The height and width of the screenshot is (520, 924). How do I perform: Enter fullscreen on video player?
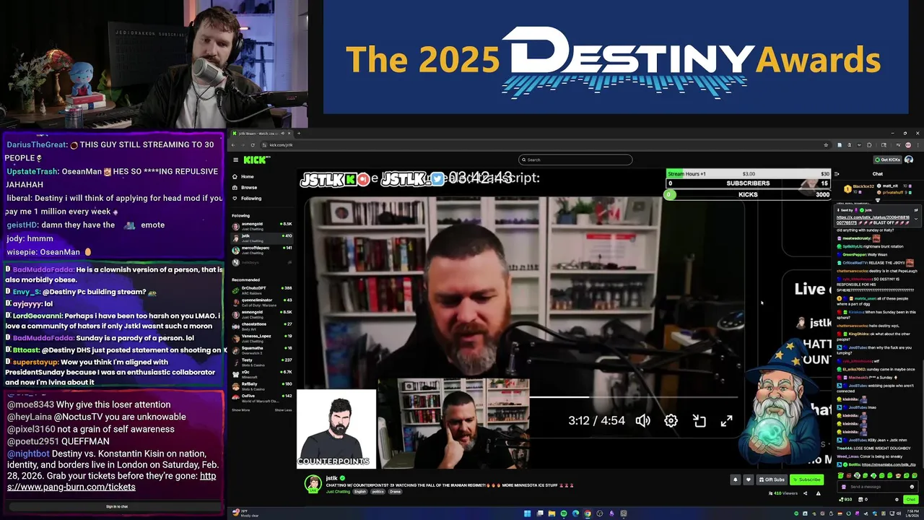(x=726, y=420)
